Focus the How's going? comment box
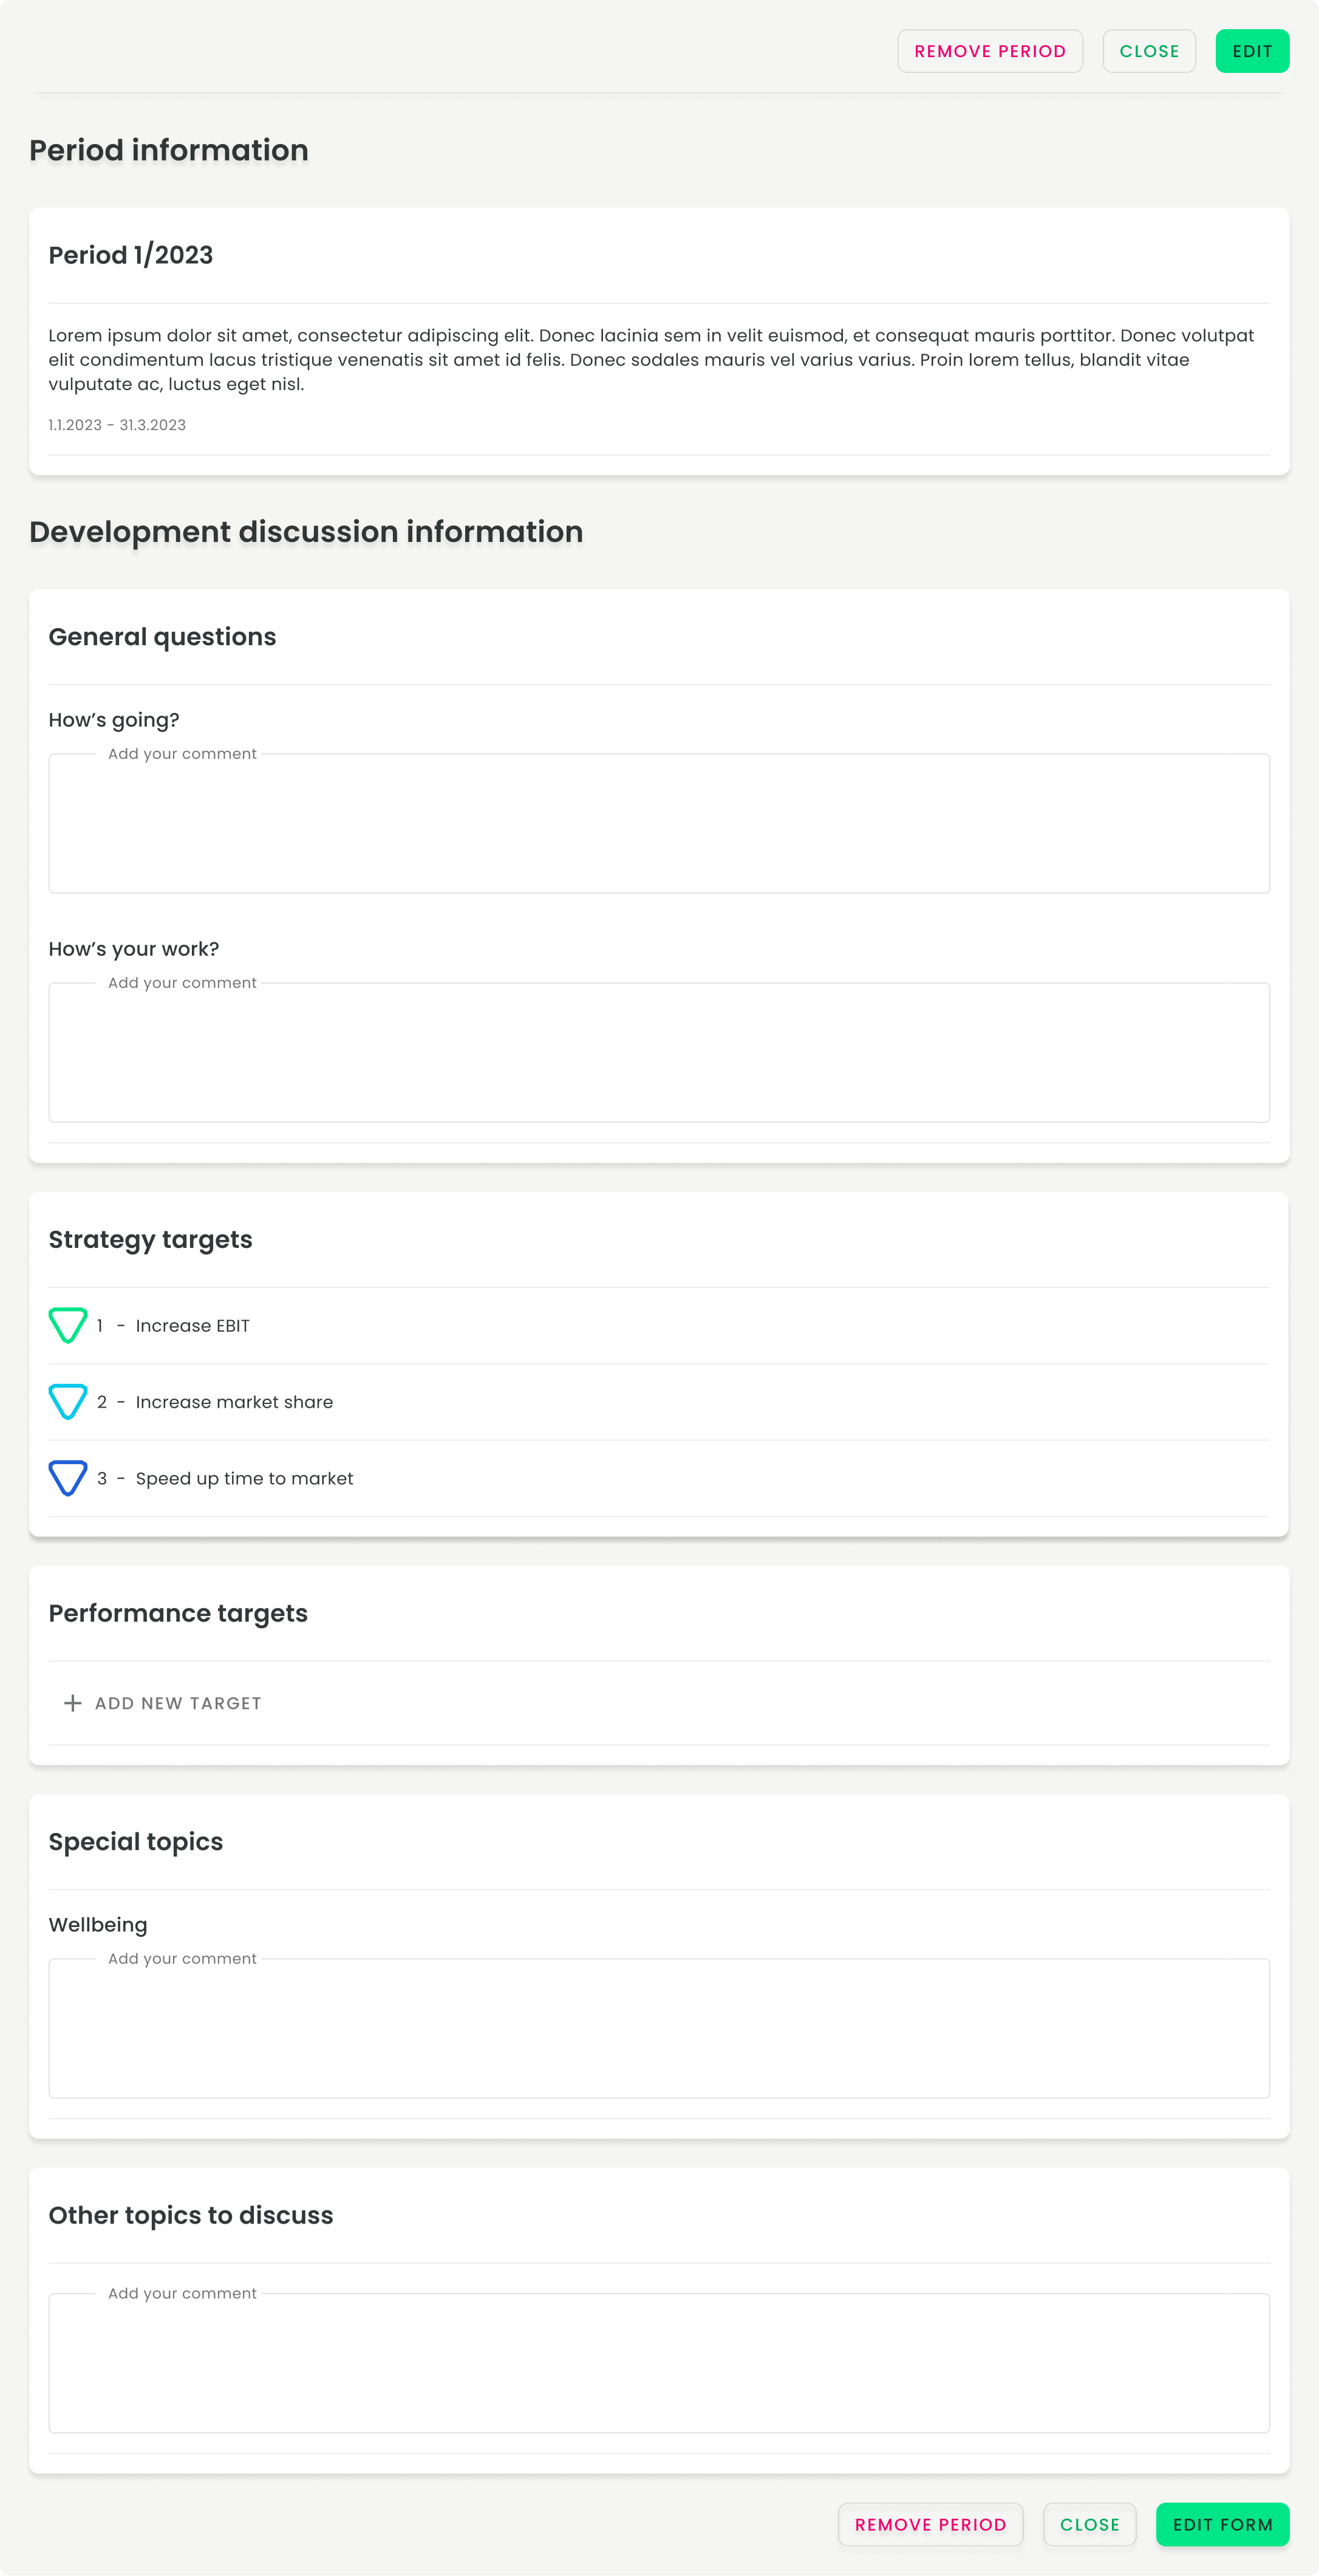This screenshot has width=1319, height=2576. point(658,823)
